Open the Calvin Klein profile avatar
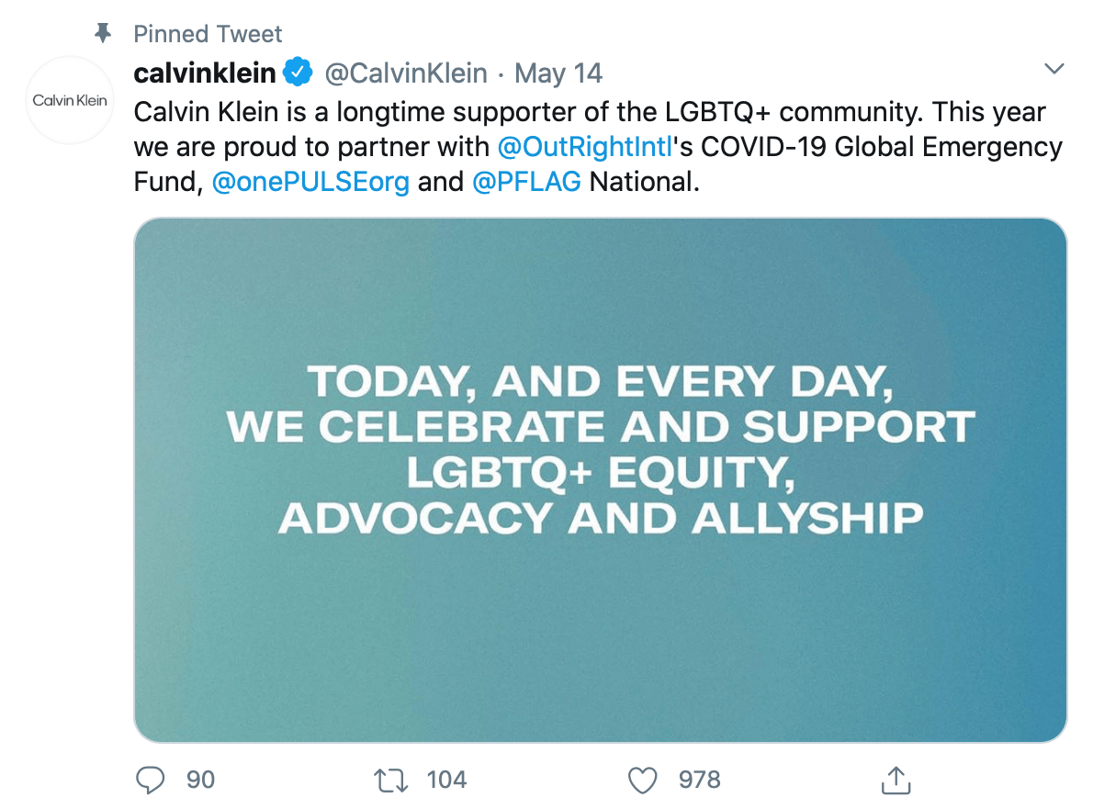The image size is (1093, 809). pos(70,100)
